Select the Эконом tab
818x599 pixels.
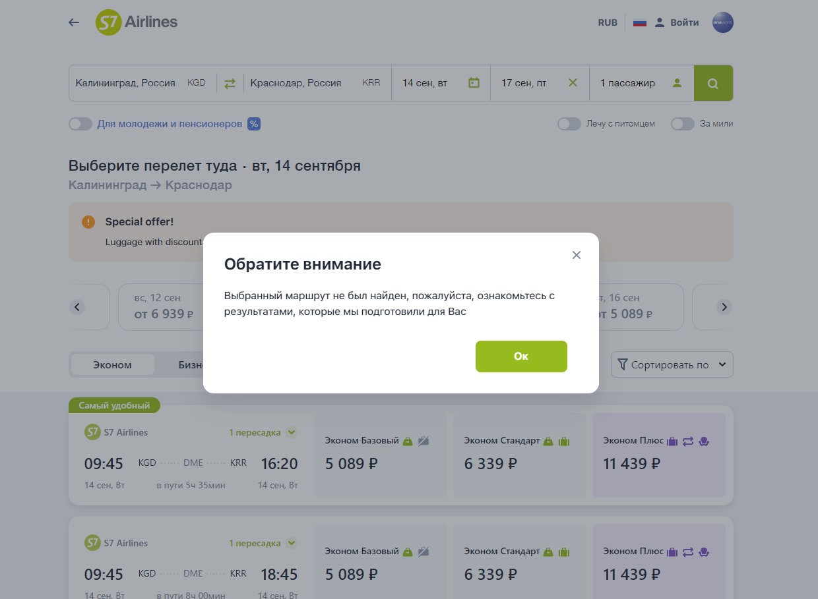click(x=112, y=364)
